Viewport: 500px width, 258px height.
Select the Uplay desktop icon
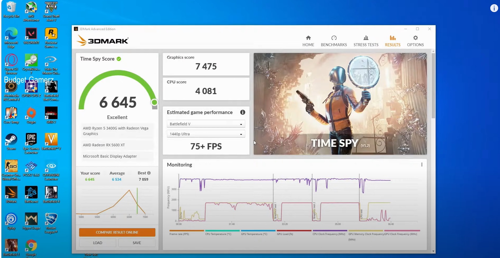pyautogui.click(x=11, y=221)
